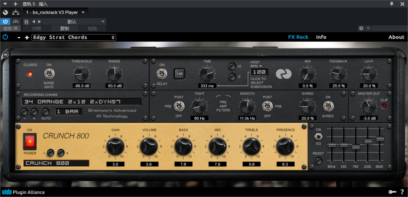
Task: Click the Shred knob
Action: [308, 106]
